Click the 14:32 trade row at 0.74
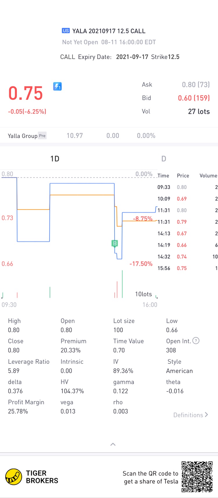 coord(187,257)
